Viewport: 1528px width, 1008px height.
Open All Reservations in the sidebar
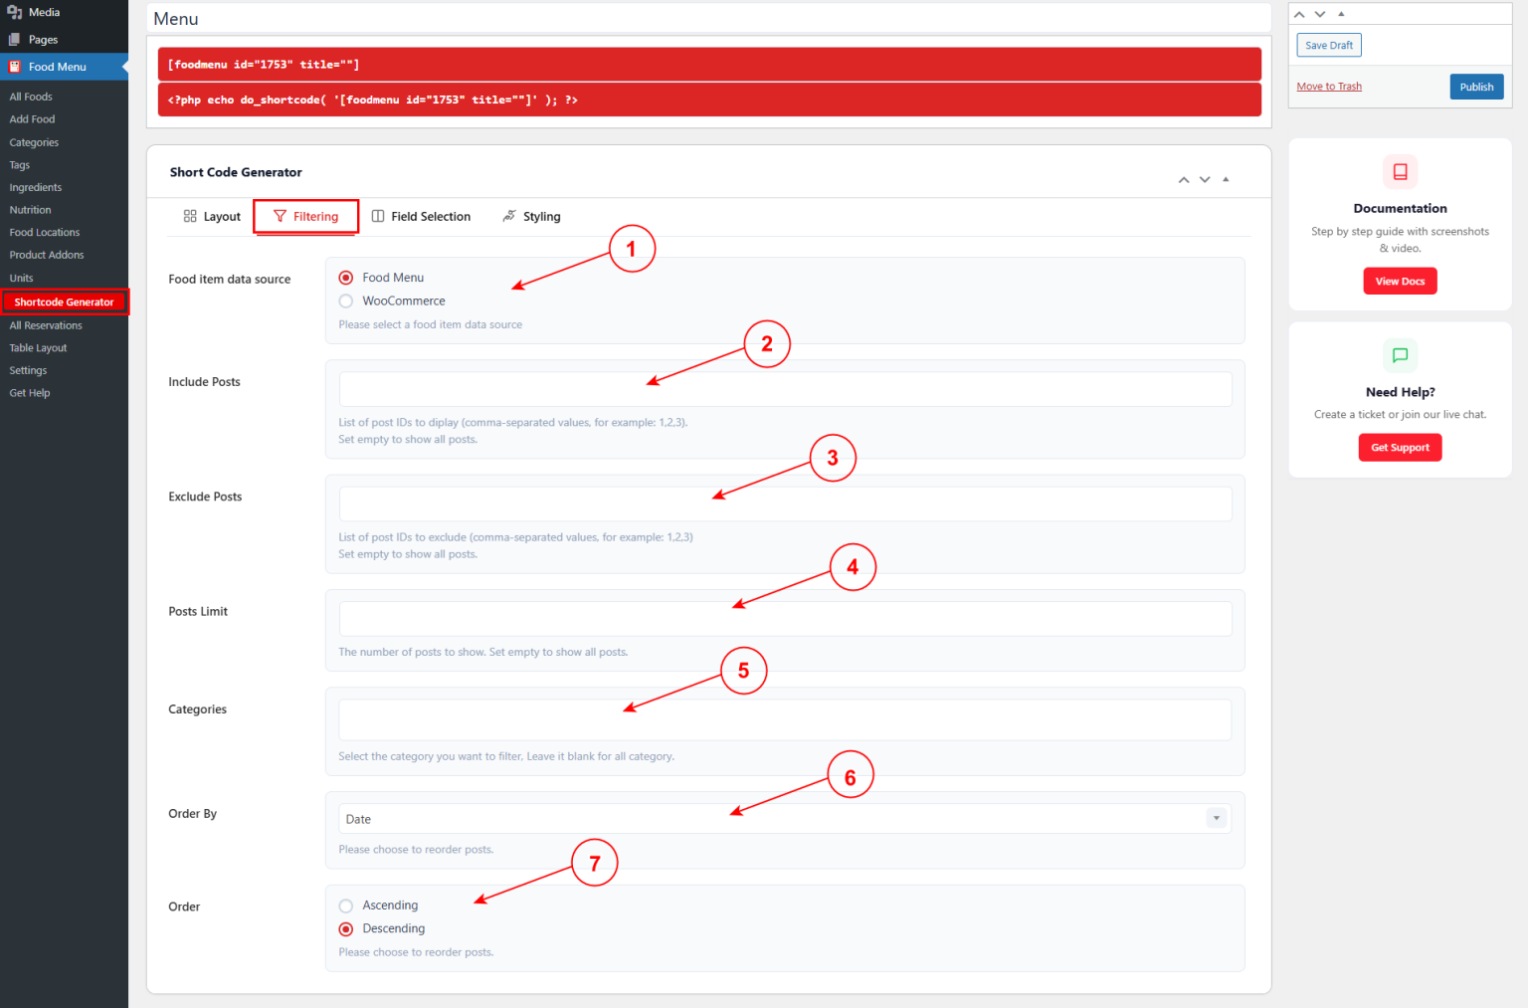click(x=46, y=325)
